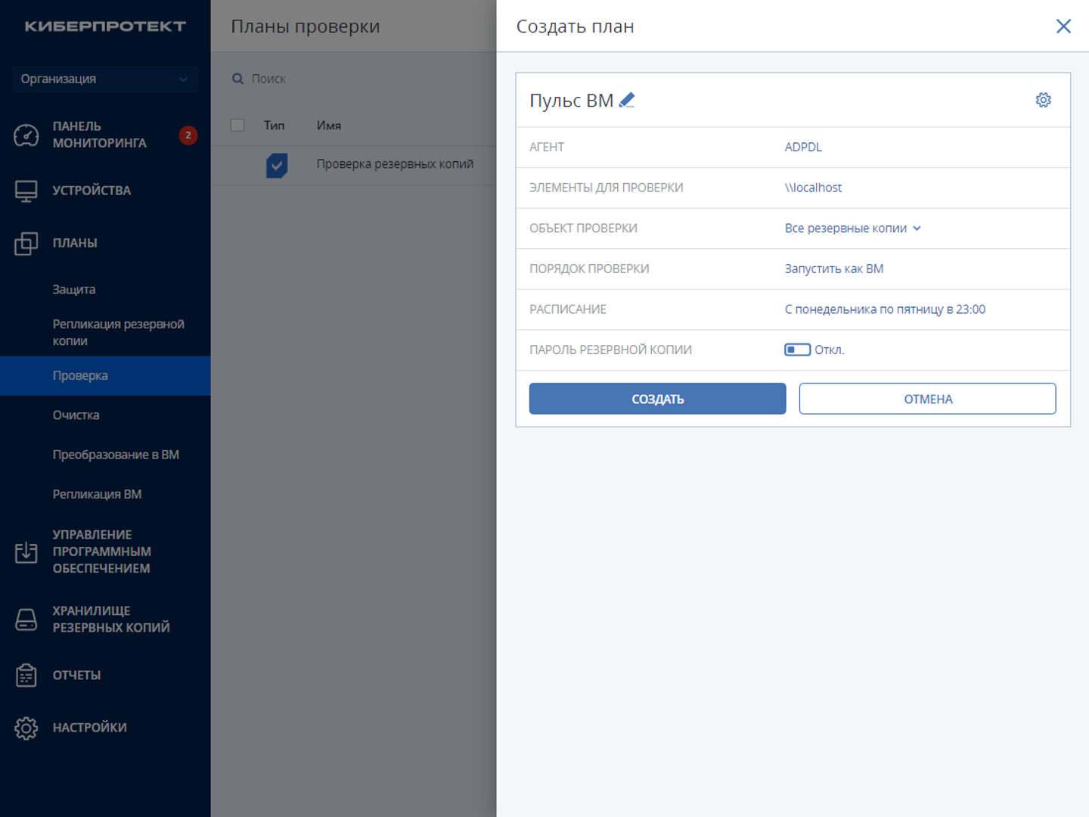Enable the backup password toggle
This screenshot has height=817, width=1089.
click(x=797, y=349)
